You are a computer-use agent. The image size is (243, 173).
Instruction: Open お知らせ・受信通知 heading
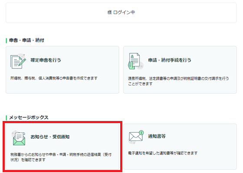tap(50, 137)
